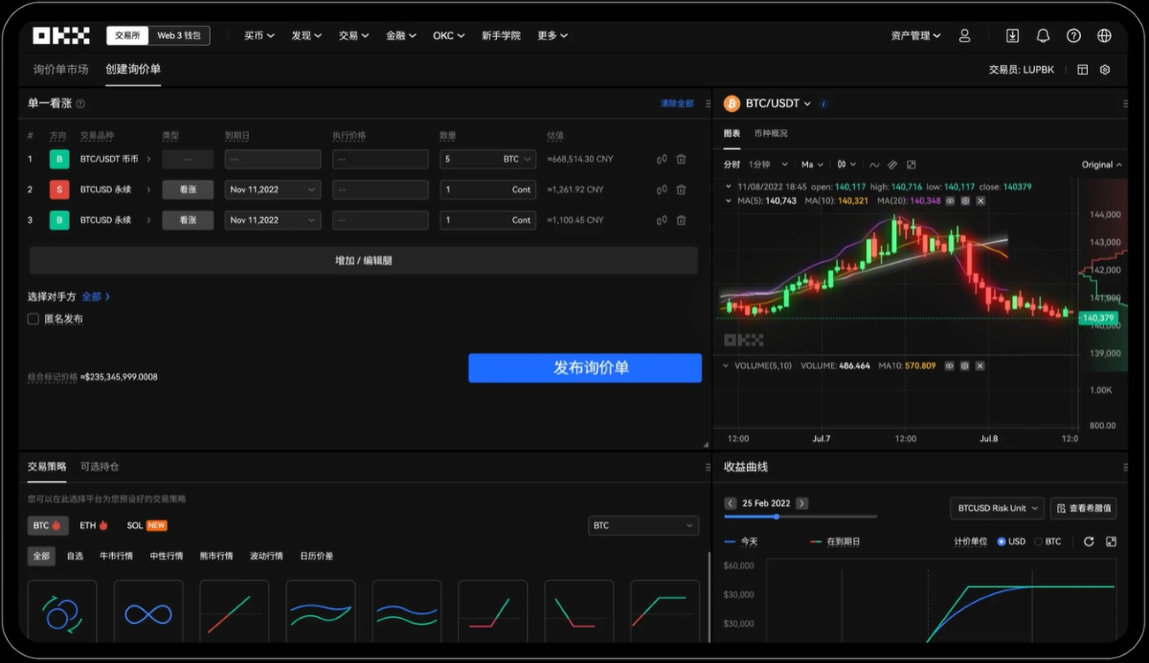Toggle the B direction badge on row 1

59,160
